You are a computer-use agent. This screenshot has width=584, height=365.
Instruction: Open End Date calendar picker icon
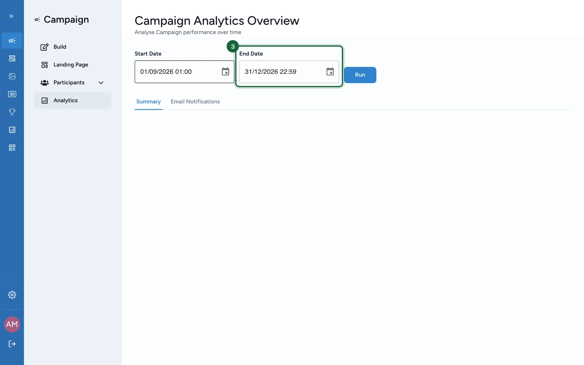[x=330, y=72]
